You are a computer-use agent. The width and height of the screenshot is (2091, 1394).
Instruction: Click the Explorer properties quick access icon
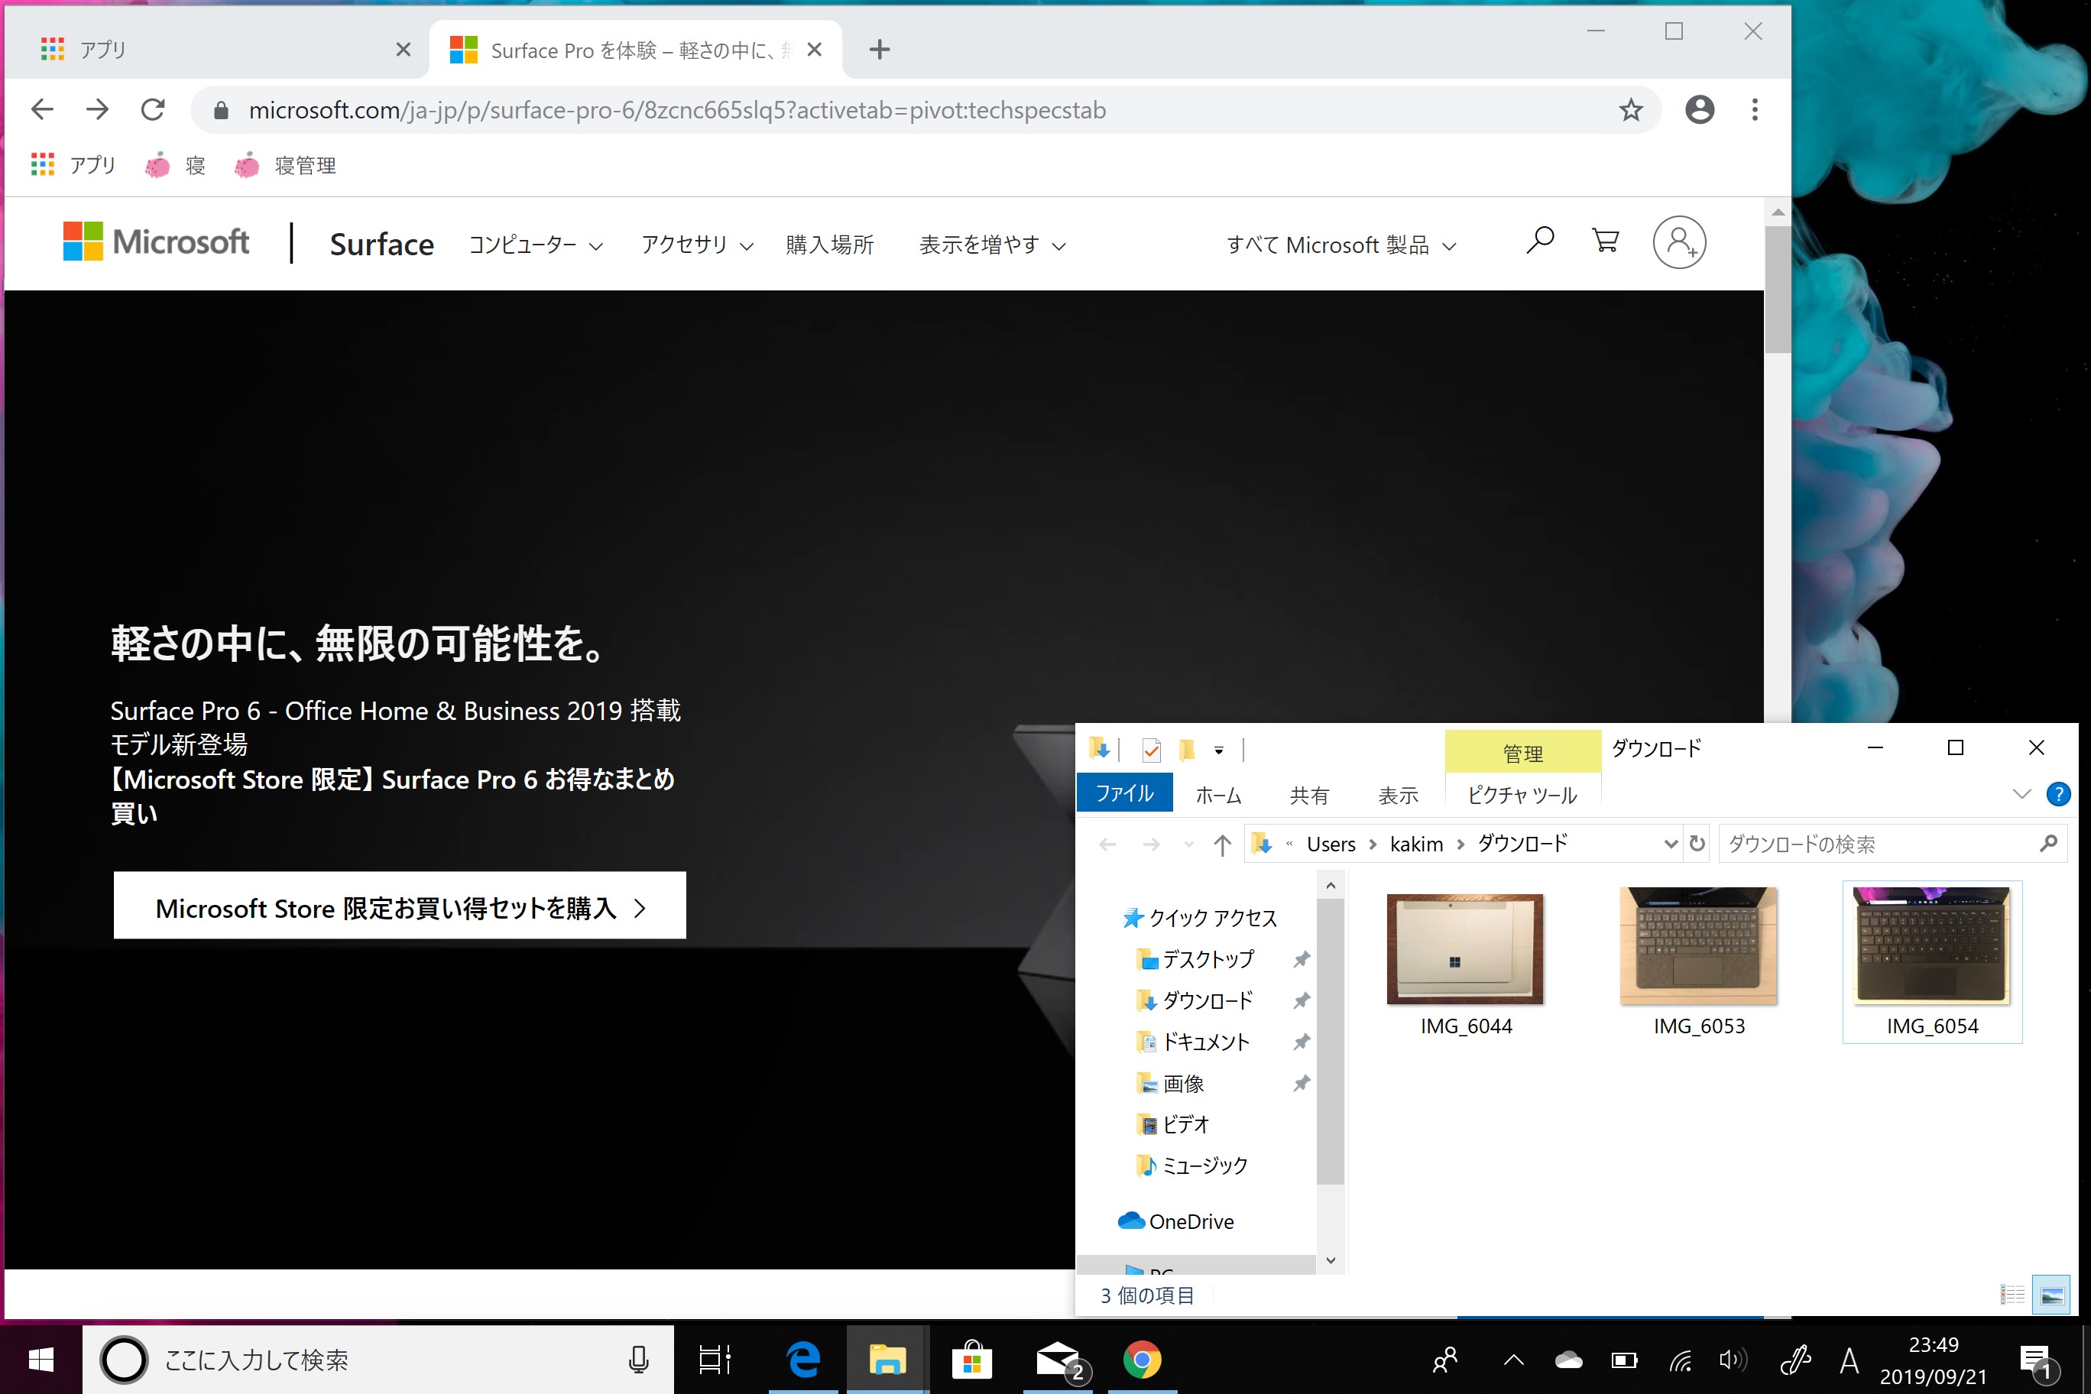point(1151,750)
